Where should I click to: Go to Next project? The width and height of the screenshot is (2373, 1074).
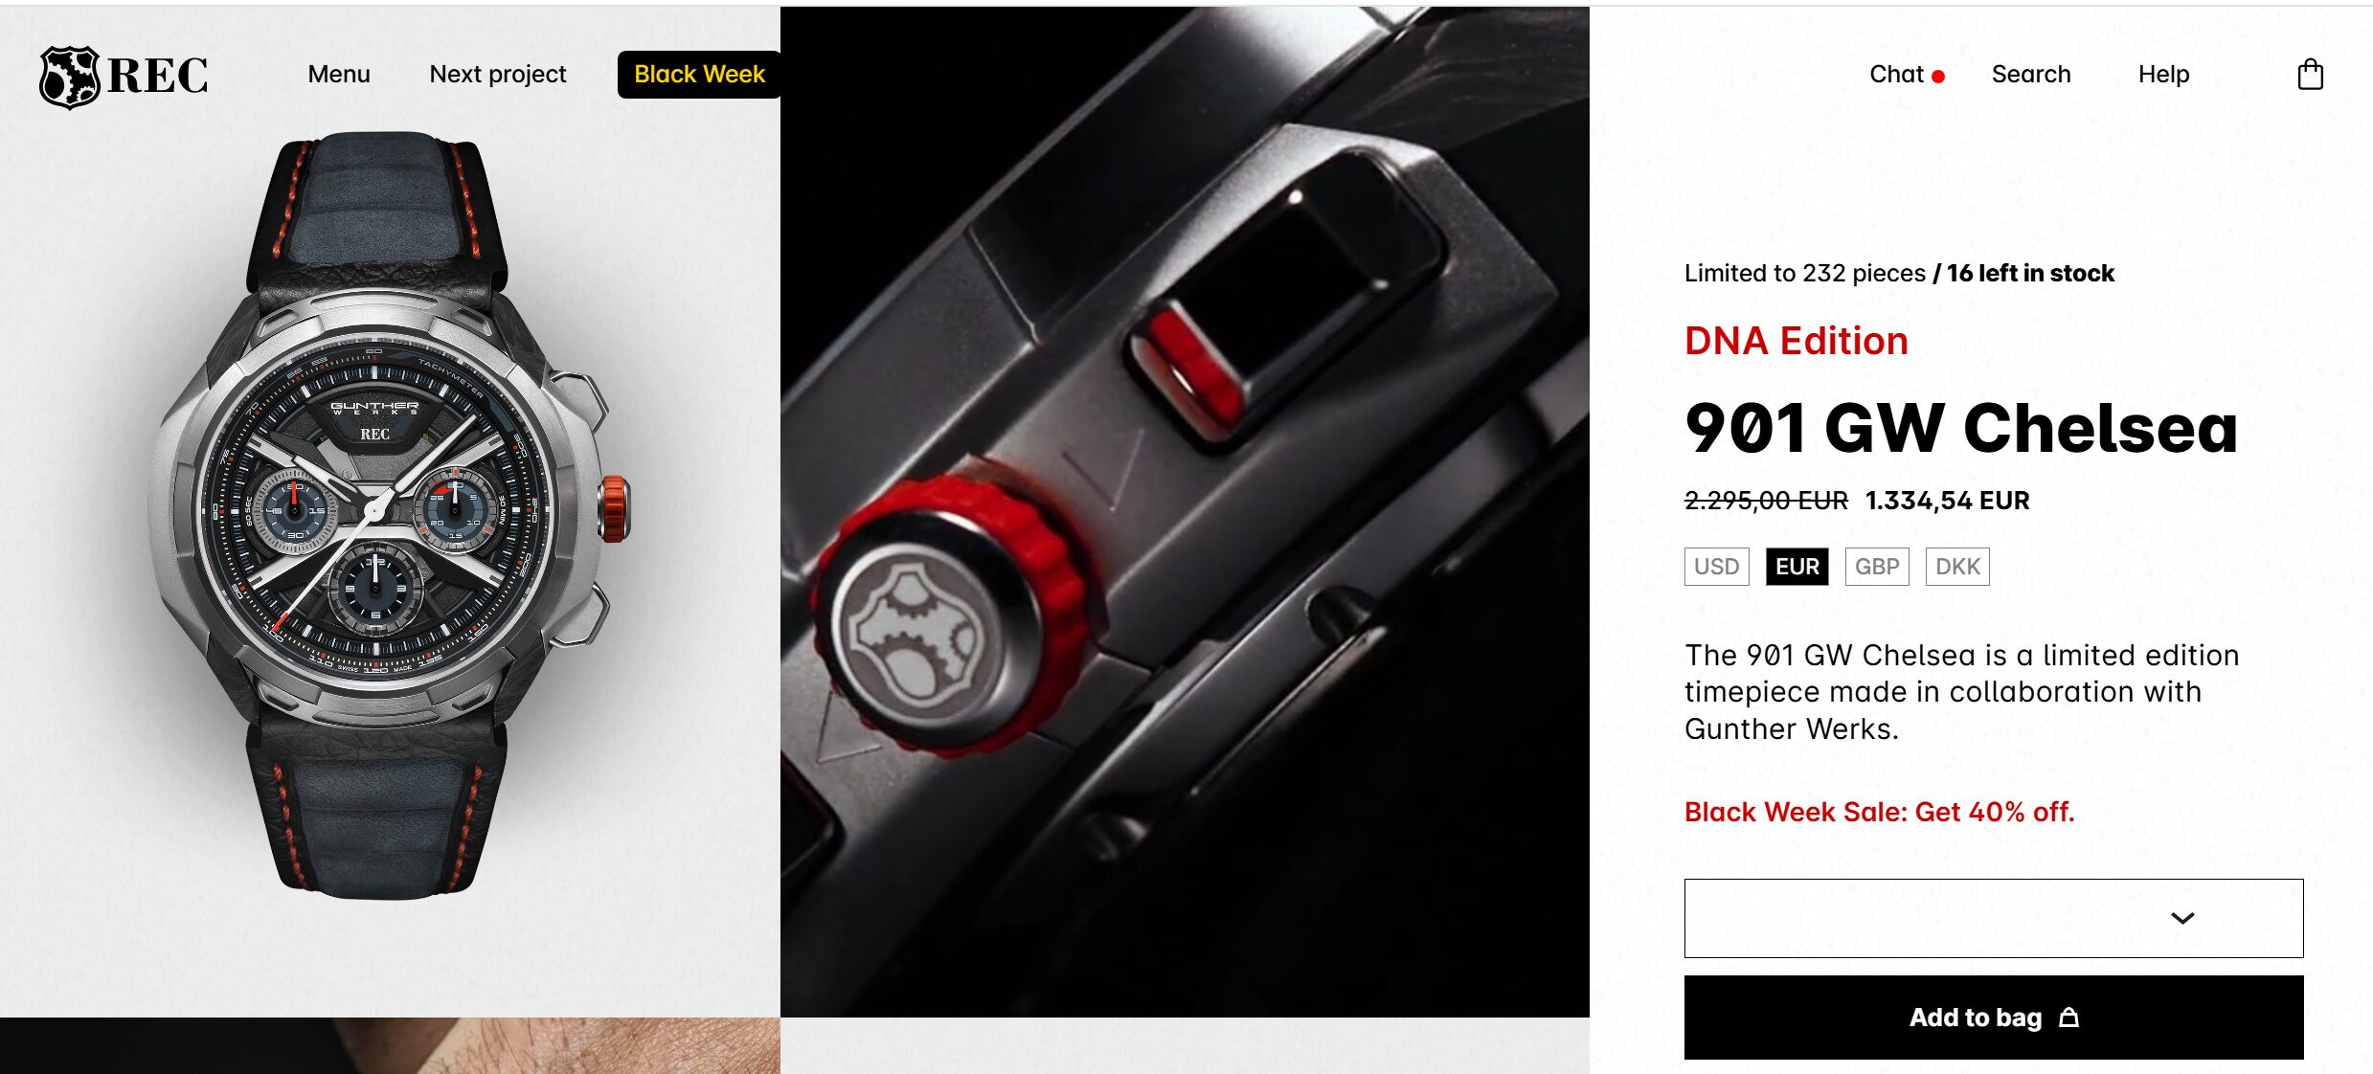point(498,74)
